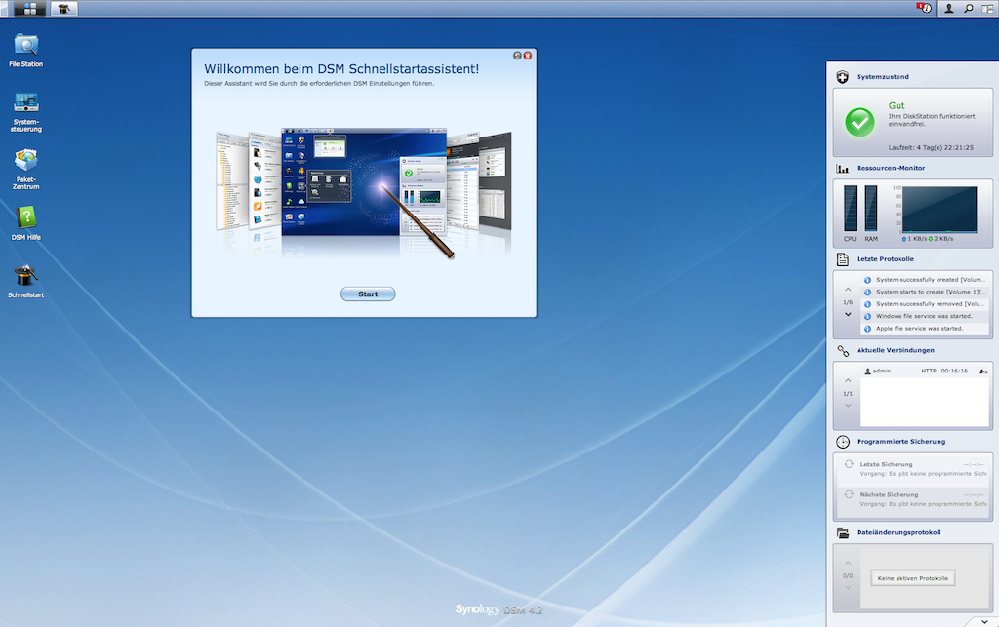Open the notifications icon with red badge
Viewport: 999px width, 627px height.
(x=925, y=8)
